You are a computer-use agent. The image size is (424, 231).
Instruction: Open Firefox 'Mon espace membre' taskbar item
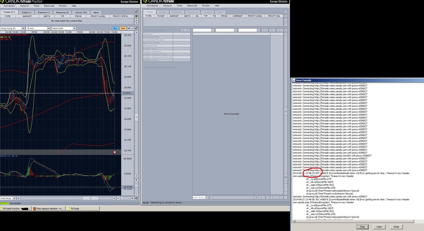pos(49,209)
